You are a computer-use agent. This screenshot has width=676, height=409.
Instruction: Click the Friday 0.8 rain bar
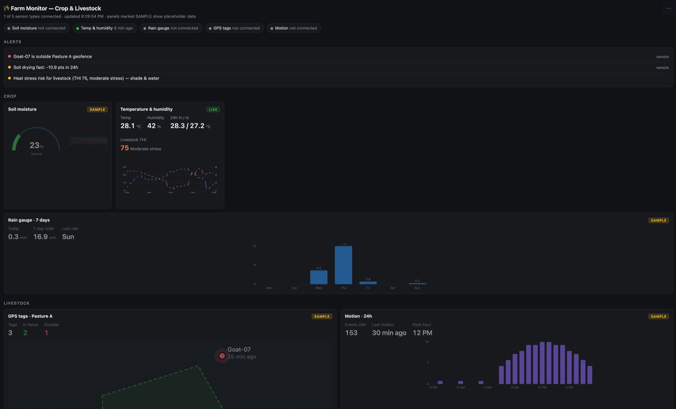(368, 283)
